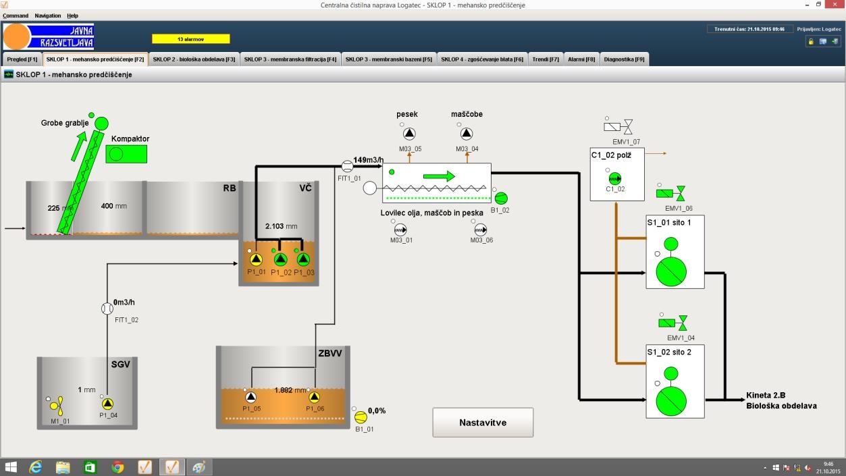Screen dimensions: 846x476
Task: Click pump P1_06 in the ZBVV tank
Action: pos(314,397)
